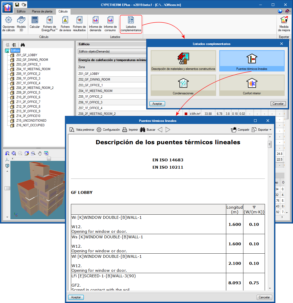
Task: Click the previous view zoom icon in 3D viewer
Action: [7, 153]
